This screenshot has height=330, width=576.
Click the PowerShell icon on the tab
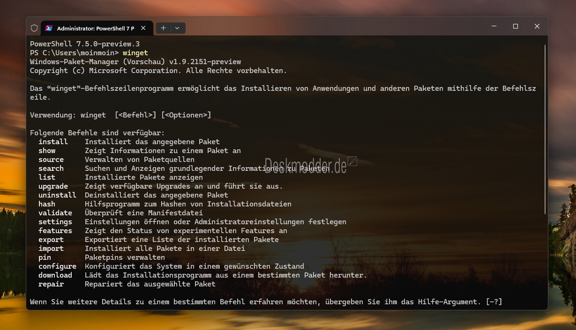(49, 28)
